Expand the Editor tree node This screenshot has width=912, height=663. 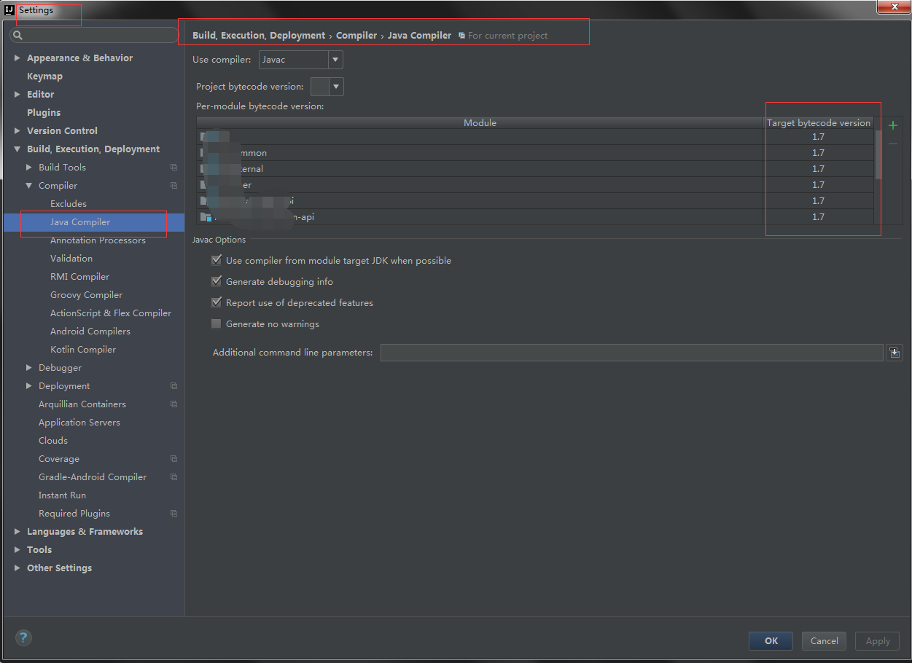[17, 95]
